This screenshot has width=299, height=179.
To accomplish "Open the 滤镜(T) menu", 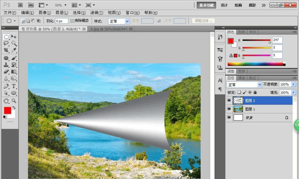I will point(97,13).
